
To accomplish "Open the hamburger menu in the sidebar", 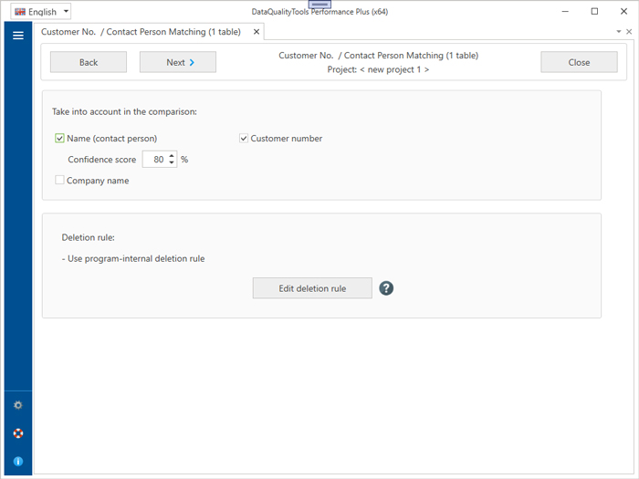I will point(17,36).
